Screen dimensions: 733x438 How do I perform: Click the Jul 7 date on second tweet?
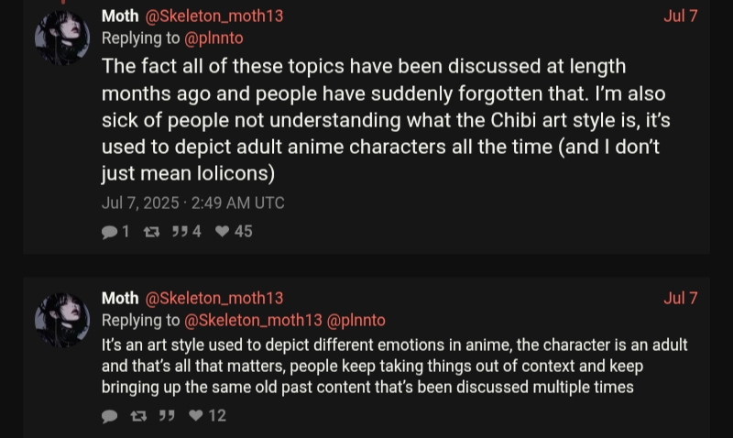[x=680, y=298]
